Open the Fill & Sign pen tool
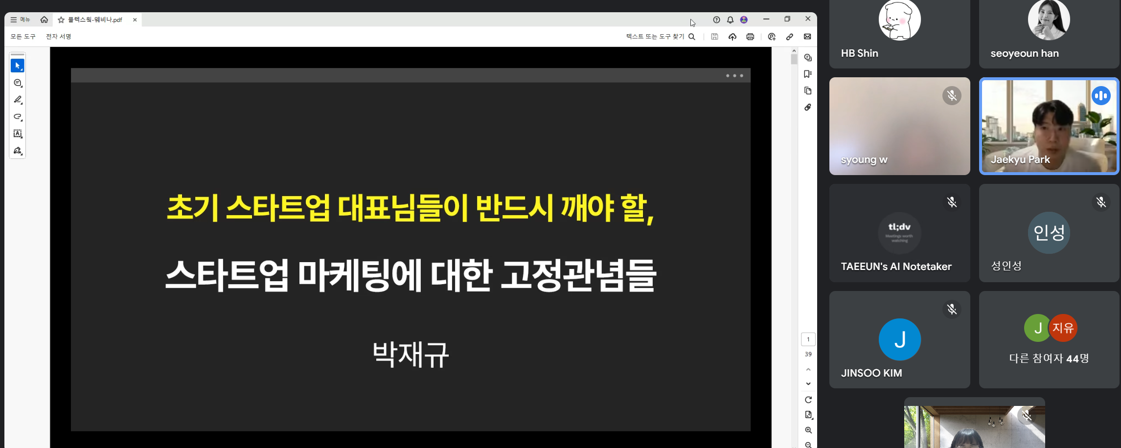The image size is (1121, 448). pyautogui.click(x=18, y=151)
